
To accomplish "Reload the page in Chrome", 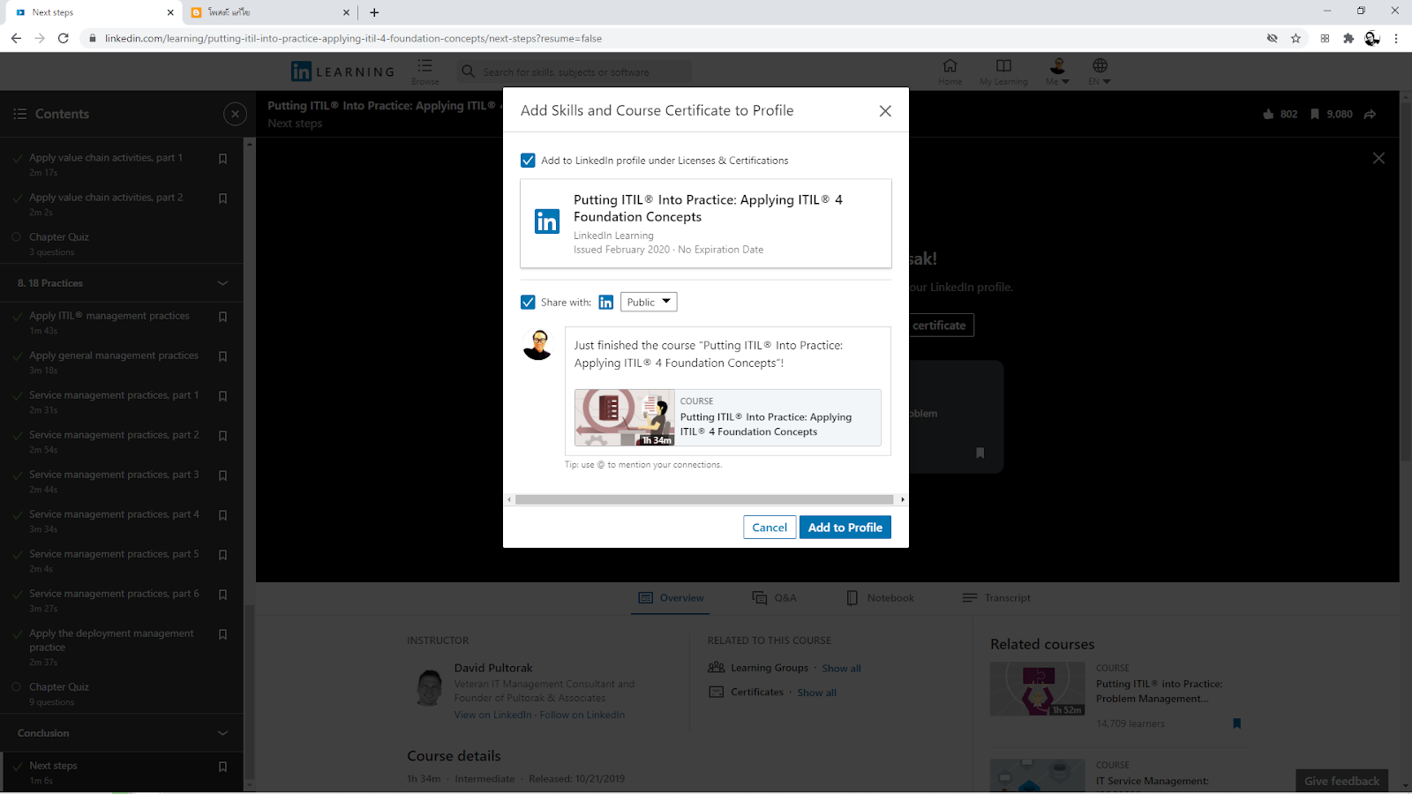I will 63,38.
